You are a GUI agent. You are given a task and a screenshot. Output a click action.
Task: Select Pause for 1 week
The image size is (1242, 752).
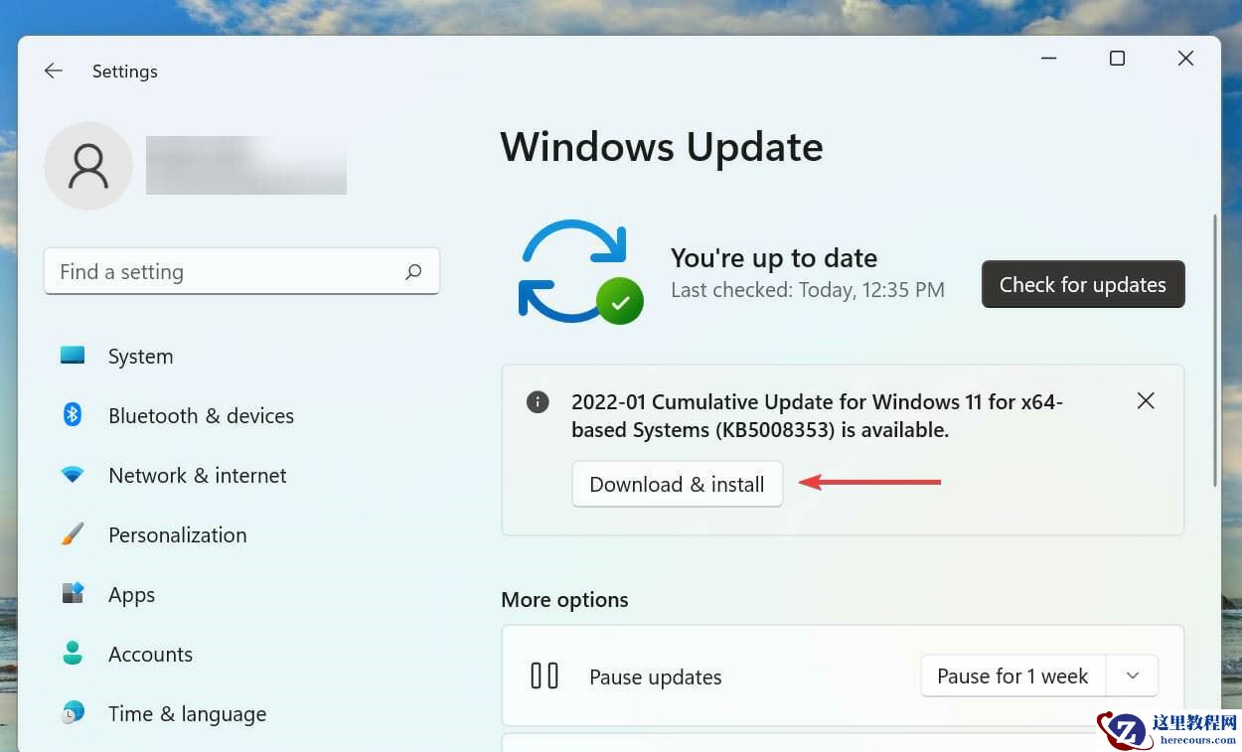tap(1011, 676)
